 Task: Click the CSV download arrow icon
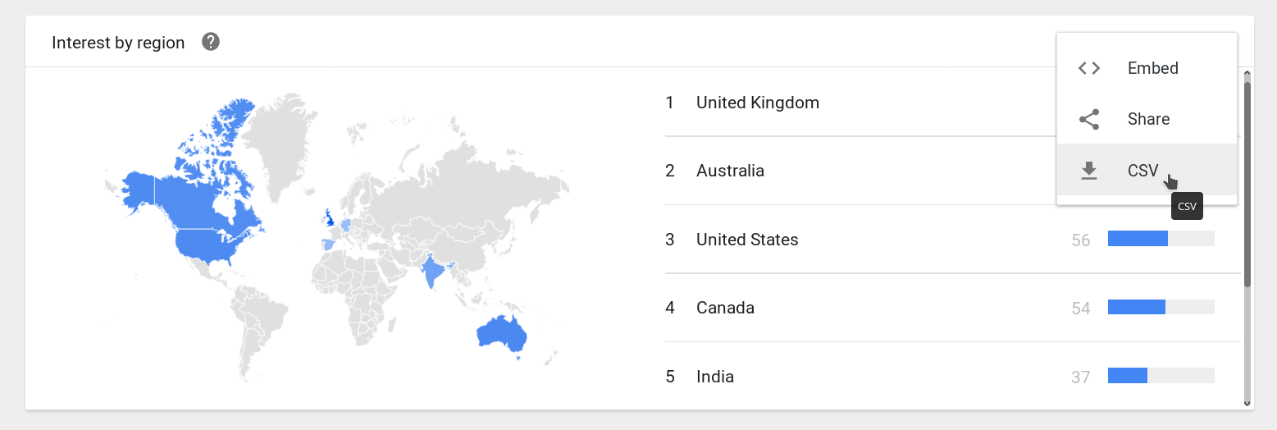click(1089, 171)
